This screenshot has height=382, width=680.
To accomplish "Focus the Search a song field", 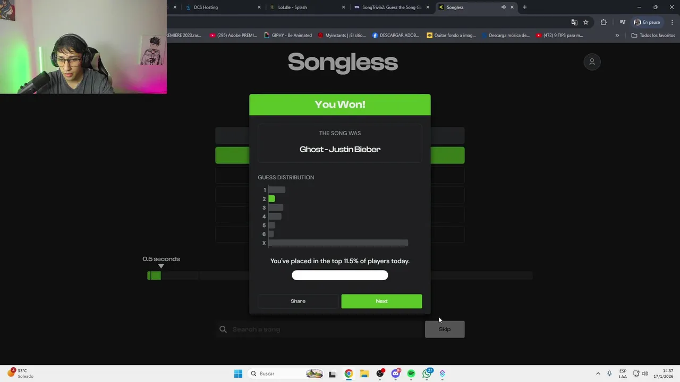I will [320, 329].
